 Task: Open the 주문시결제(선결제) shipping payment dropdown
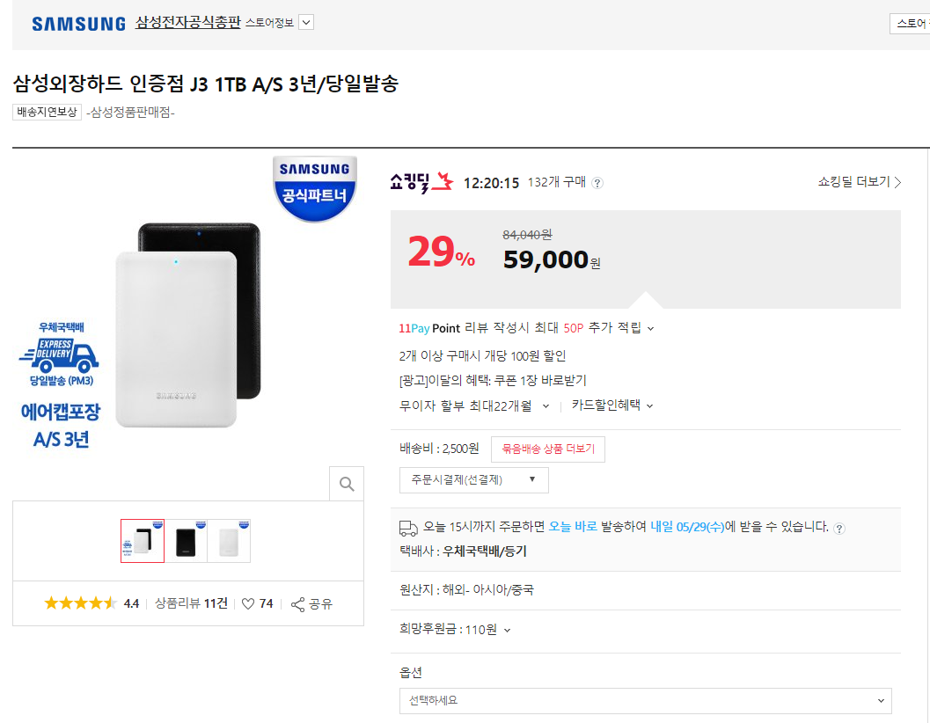tap(473, 480)
